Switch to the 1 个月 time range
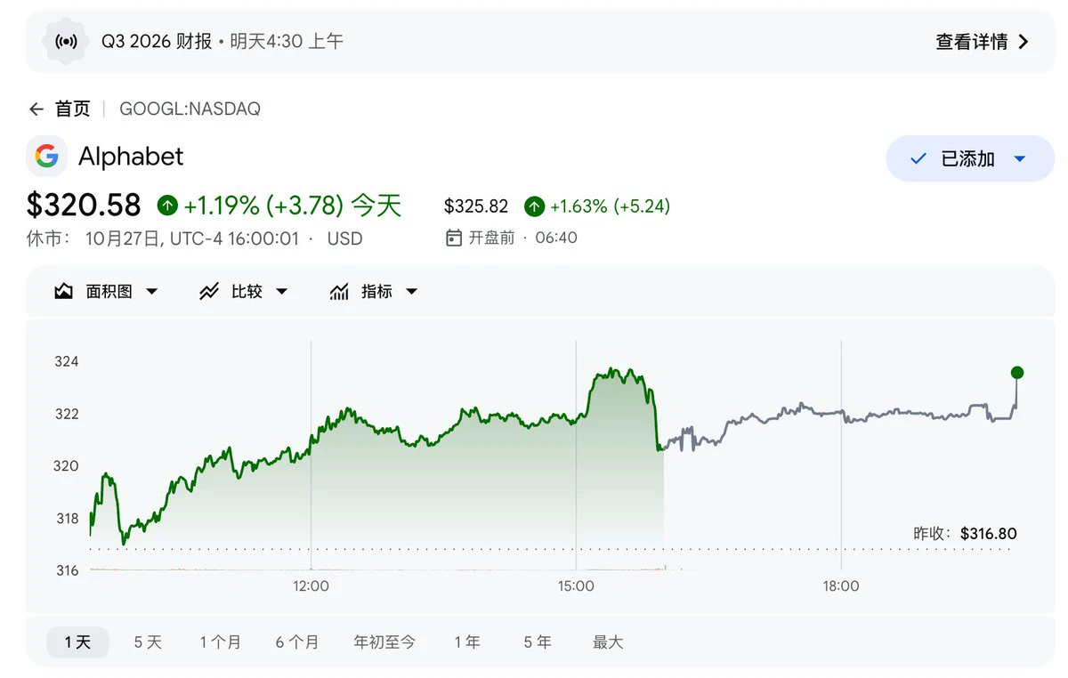Viewport: 1068px width, 678px height. 220,642
